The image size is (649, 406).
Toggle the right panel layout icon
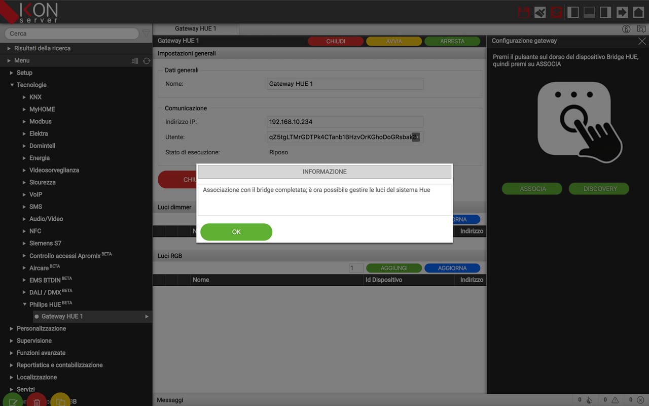pyautogui.click(x=605, y=12)
